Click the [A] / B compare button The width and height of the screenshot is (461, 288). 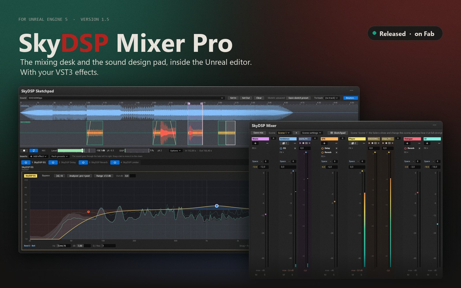click(x=60, y=176)
